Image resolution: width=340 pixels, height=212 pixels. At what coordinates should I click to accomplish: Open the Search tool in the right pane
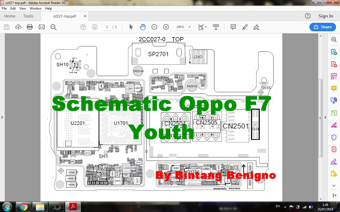pyautogui.click(x=334, y=39)
